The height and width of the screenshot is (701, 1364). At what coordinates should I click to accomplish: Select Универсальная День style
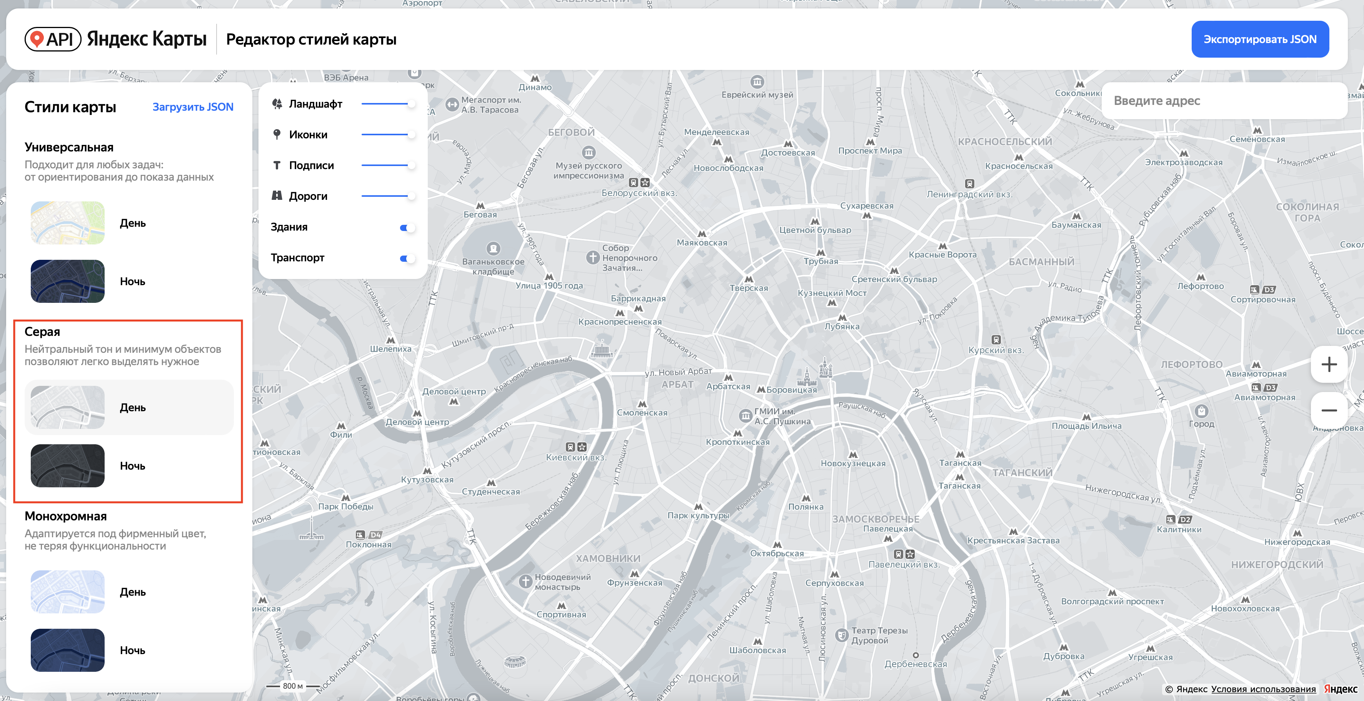point(129,223)
